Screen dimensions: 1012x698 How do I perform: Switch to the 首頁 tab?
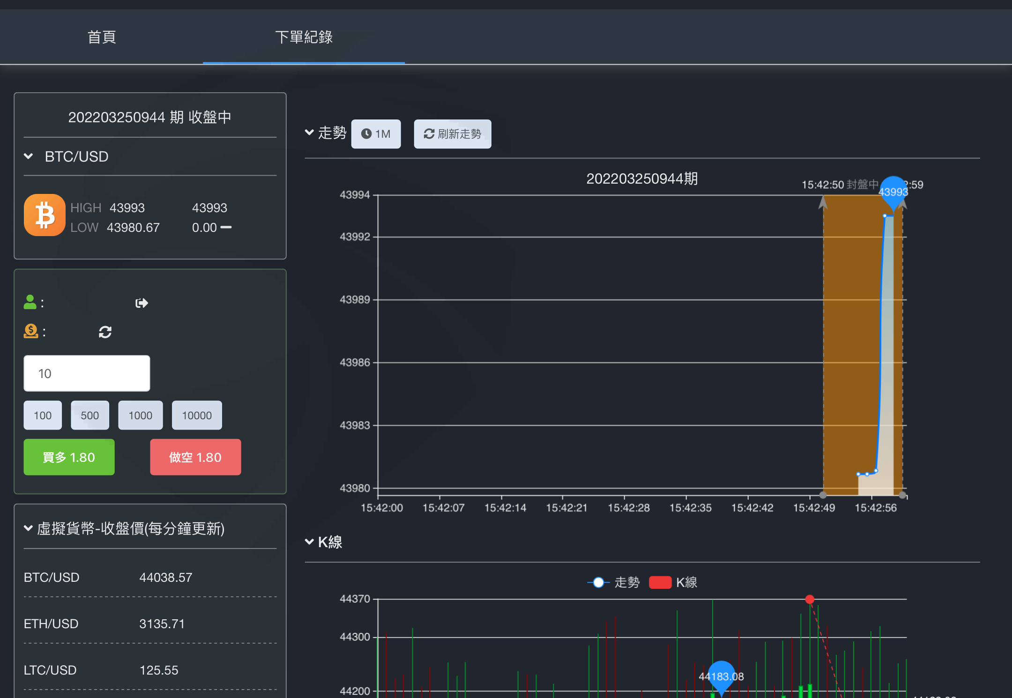[x=102, y=37]
